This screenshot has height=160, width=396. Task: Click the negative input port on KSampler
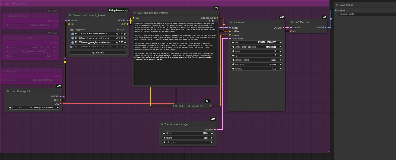pos(230,35)
